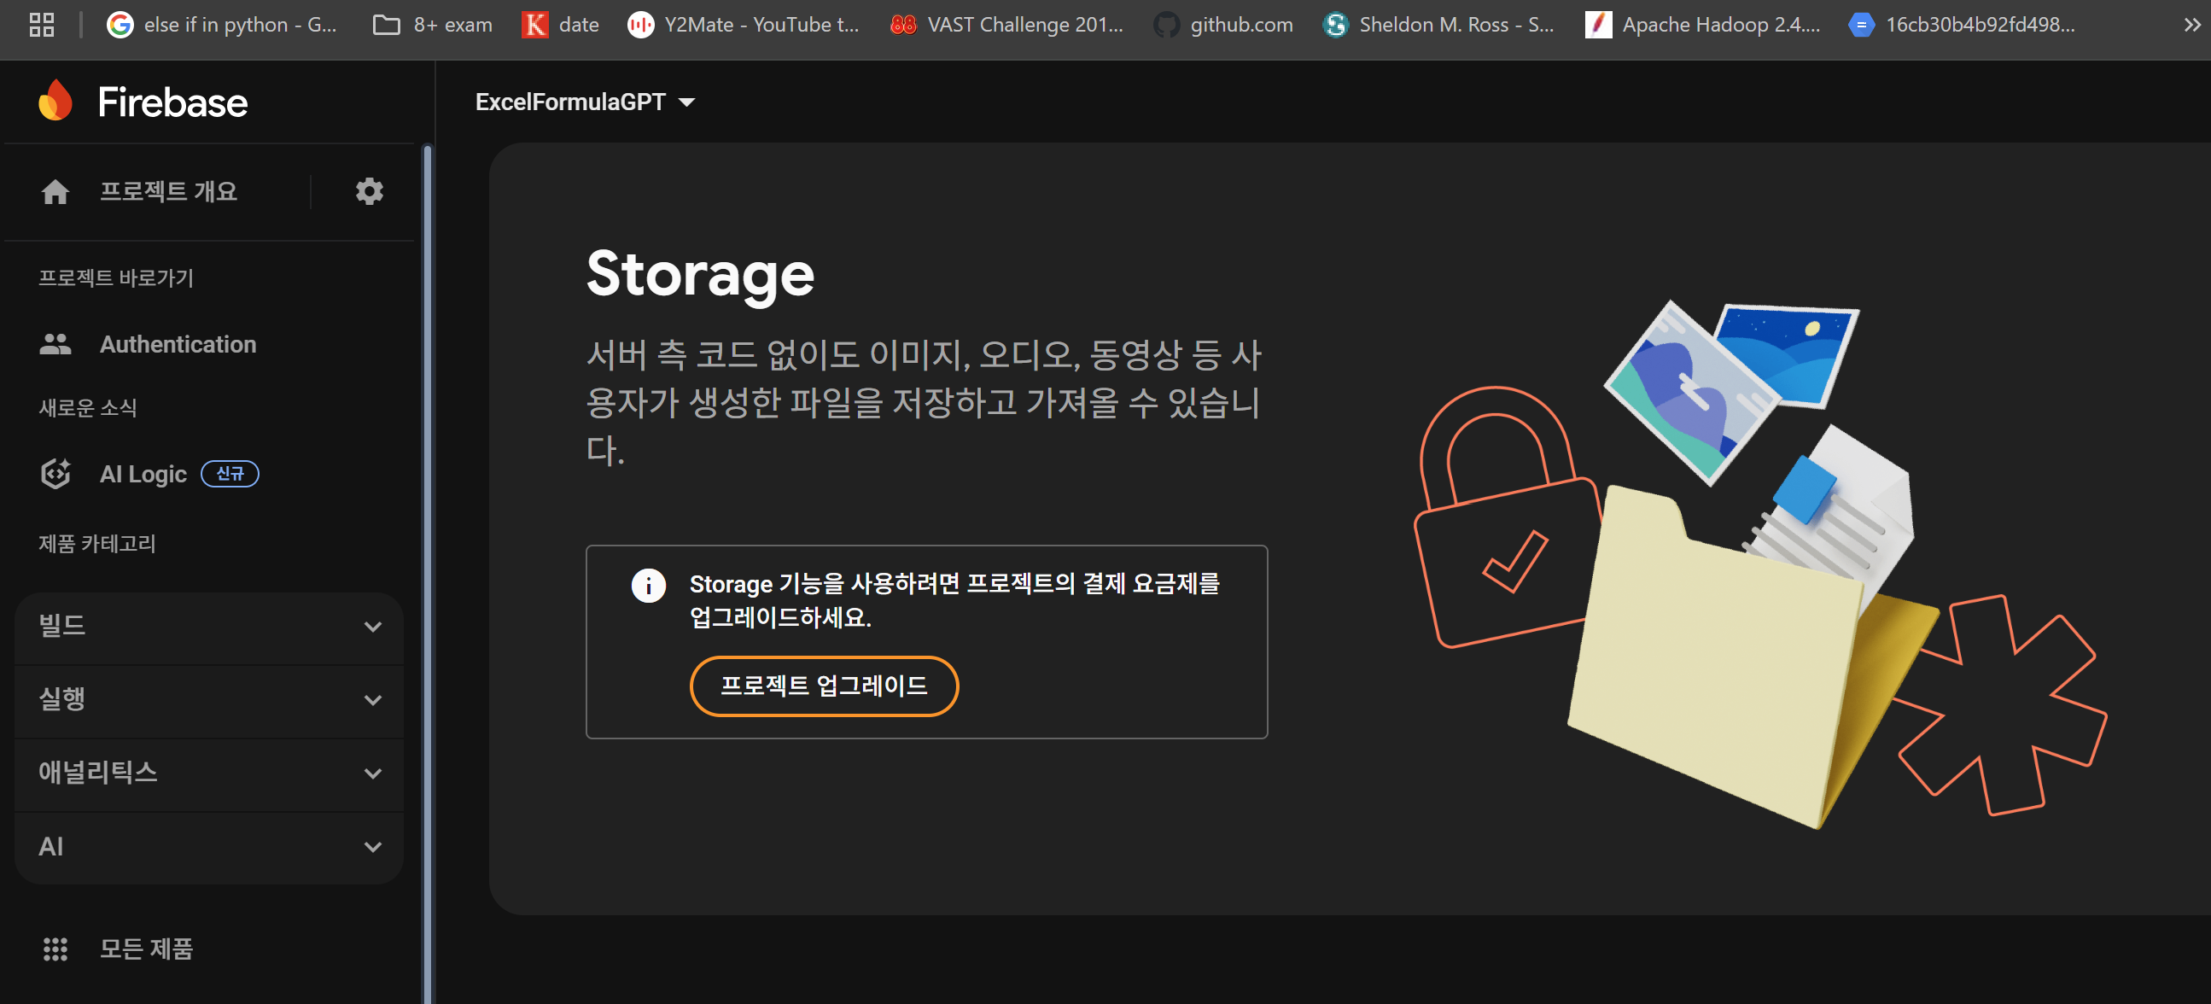This screenshot has width=2211, height=1004.
Task: Open the 'date' bookmark
Action: point(561,24)
